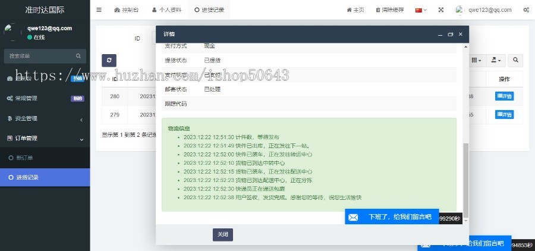Image resolution: width=535 pixels, height=251 pixels.
Task: Click the scrollbar down arrow in dialog
Action: pos(465,221)
